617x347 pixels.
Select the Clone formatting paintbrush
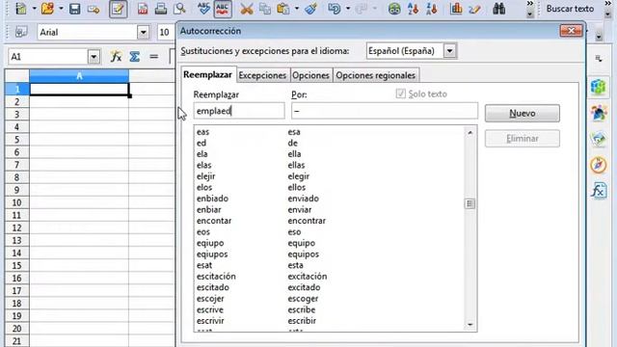[x=310, y=9]
